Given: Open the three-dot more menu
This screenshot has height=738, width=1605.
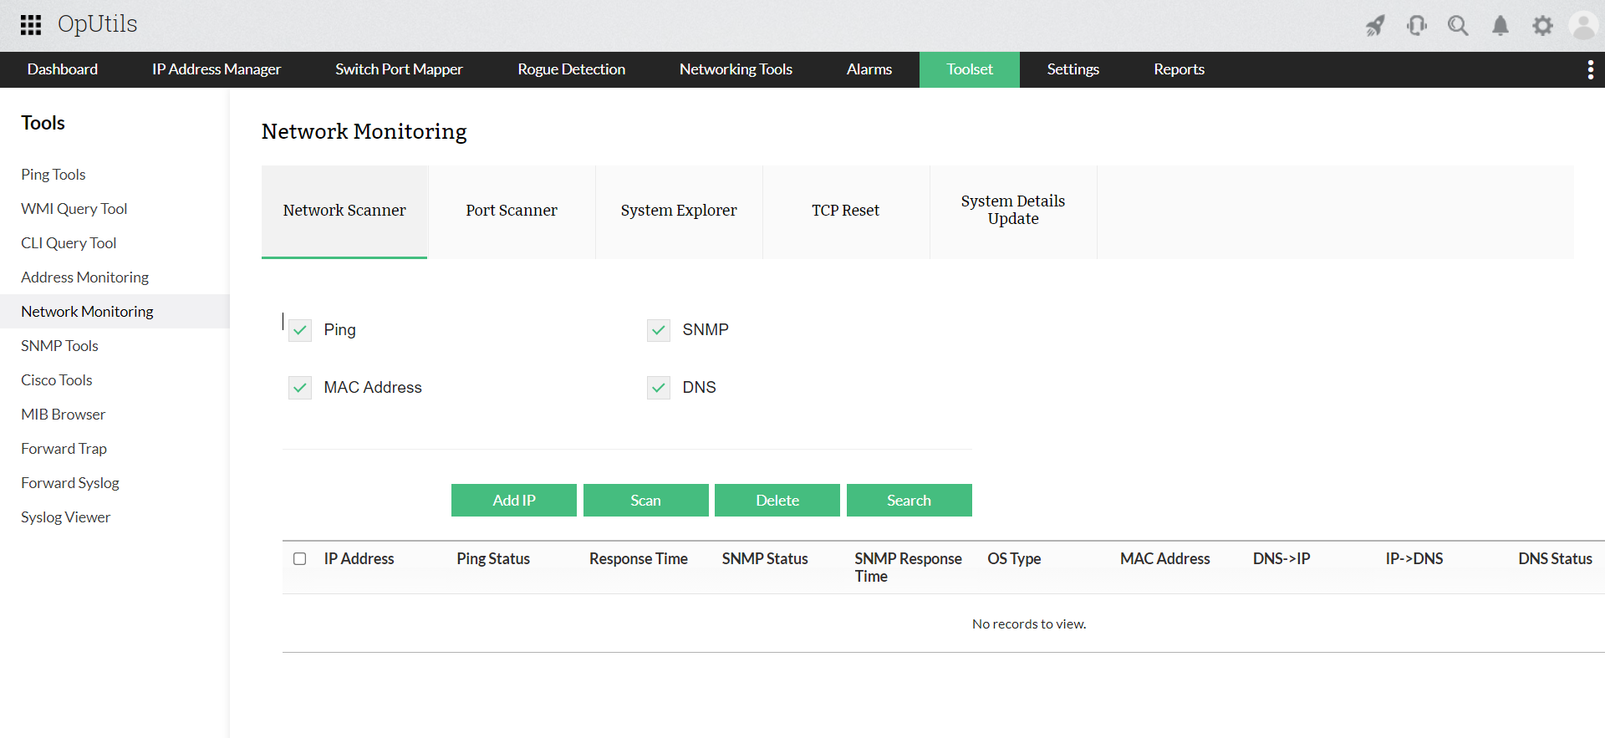Looking at the screenshot, I should (x=1590, y=70).
